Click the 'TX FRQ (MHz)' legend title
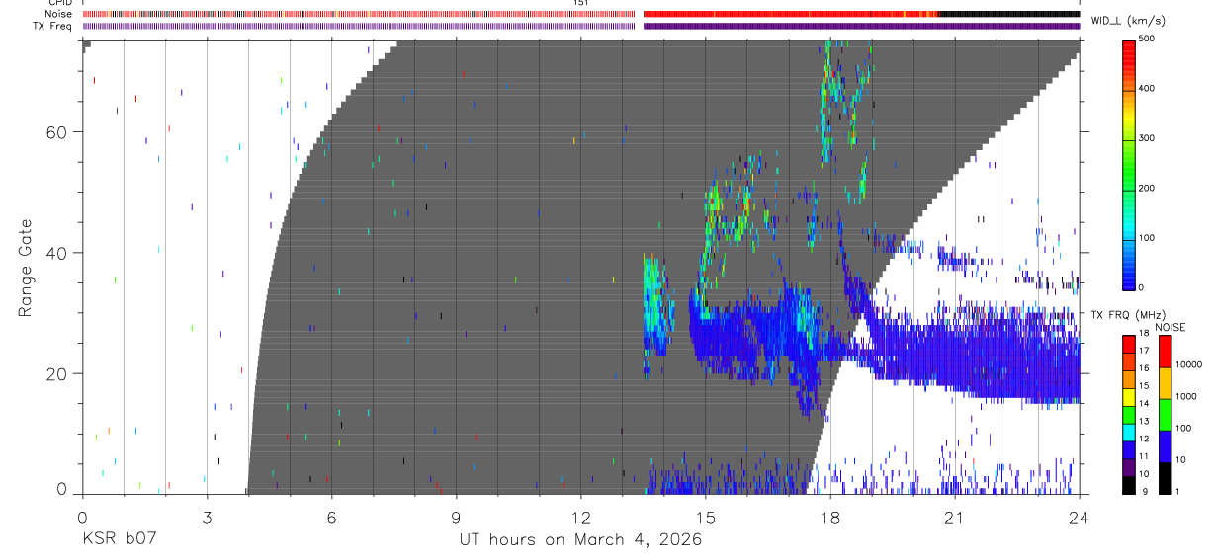1214x560 pixels. [x=1128, y=315]
